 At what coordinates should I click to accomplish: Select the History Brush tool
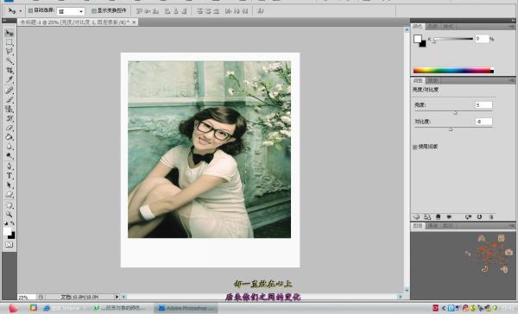(x=9, y=118)
